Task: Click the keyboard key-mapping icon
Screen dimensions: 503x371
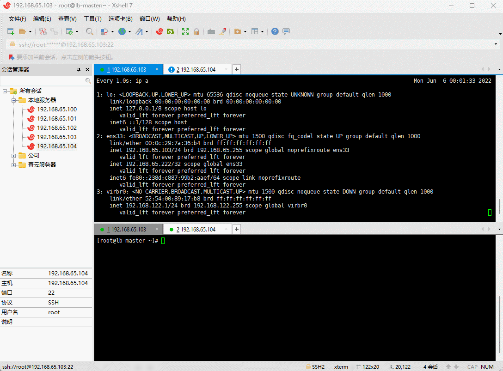Action: point(211,31)
